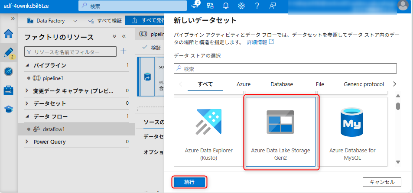This screenshot has height=193, width=413.
Task: Open the settings gear icon
Action: coord(241,6)
